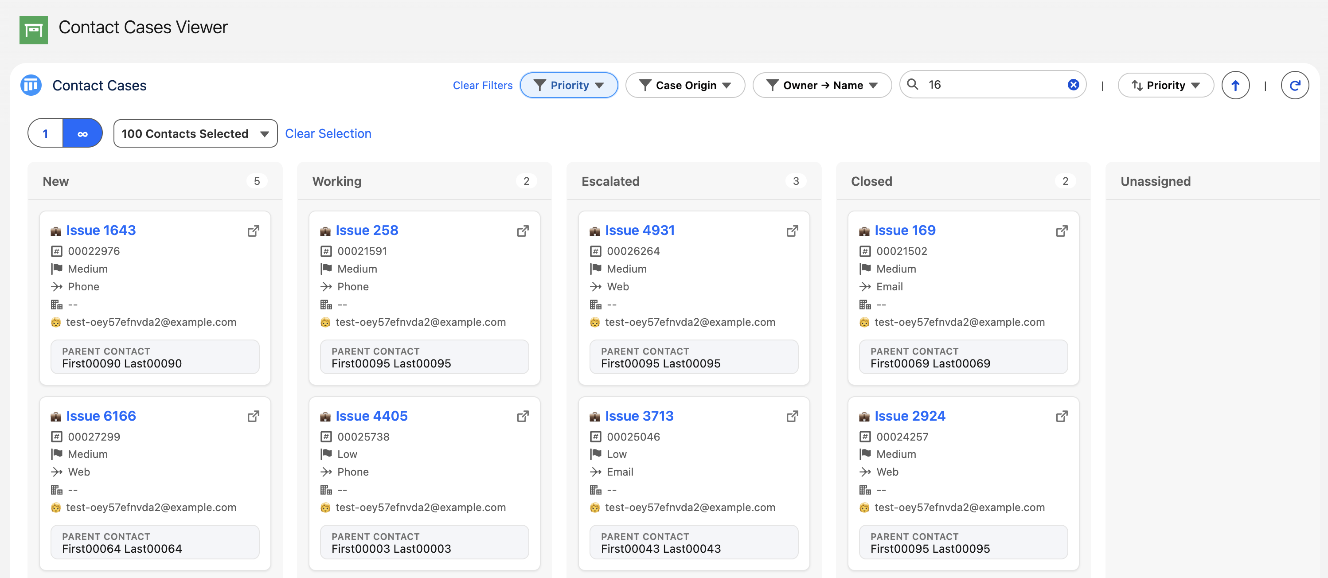The image size is (1328, 578).
Task: Click parent contact First00043 Last00043
Action: click(660, 549)
